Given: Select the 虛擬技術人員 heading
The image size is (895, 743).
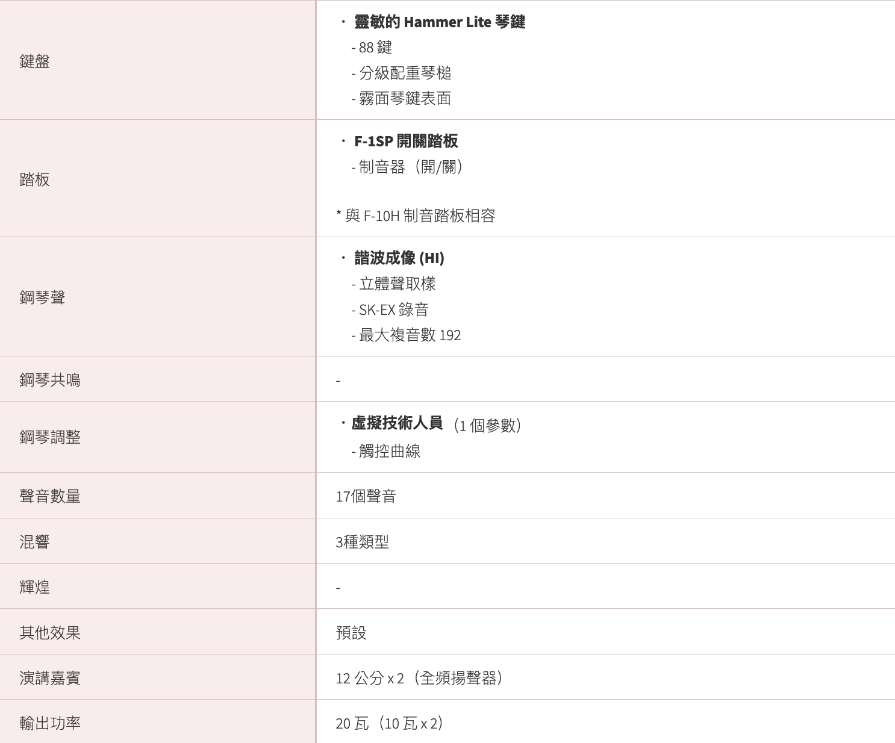Looking at the screenshot, I should [x=397, y=423].
